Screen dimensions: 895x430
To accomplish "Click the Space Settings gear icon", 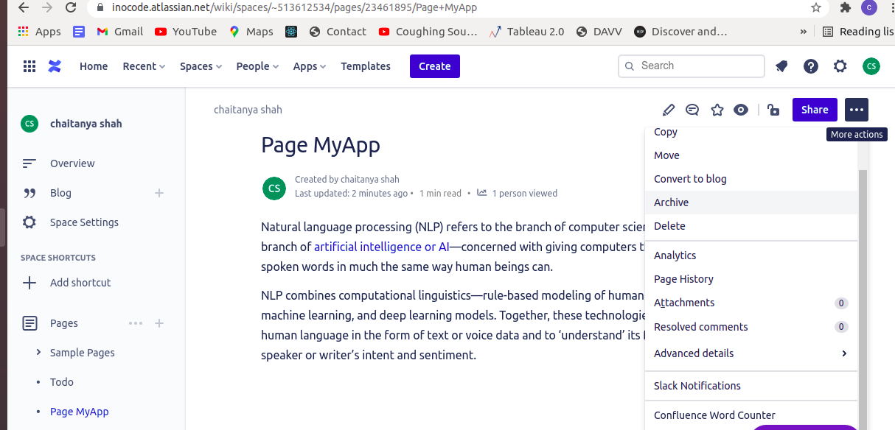I will tap(29, 222).
